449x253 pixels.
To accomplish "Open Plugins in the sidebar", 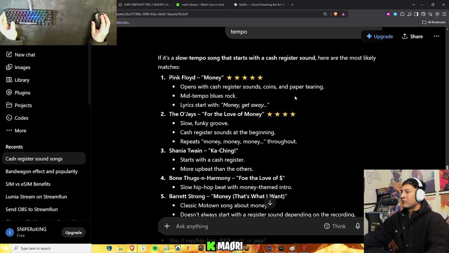I will point(18,93).
